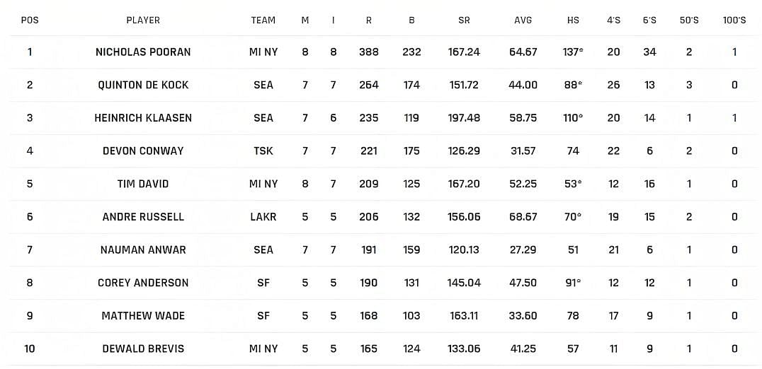762x369 pixels.
Task: Open Devon Conway player entry
Action: pyautogui.click(x=143, y=151)
